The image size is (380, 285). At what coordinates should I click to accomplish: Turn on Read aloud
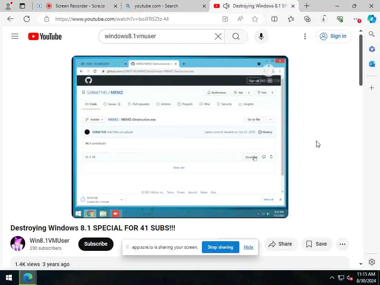240,19
